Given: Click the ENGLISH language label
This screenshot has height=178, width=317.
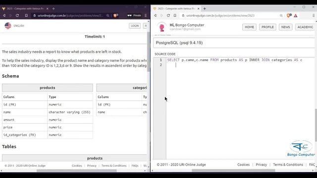Looking at the screenshot, I should pyautogui.click(x=19, y=26).
